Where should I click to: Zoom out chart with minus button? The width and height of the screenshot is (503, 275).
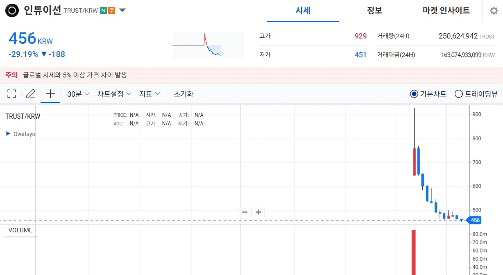[245, 212]
